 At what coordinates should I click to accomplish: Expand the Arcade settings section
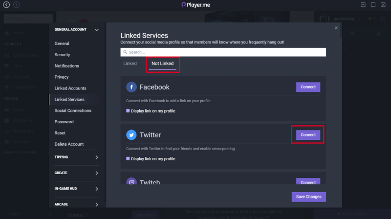pyautogui.click(x=96, y=204)
